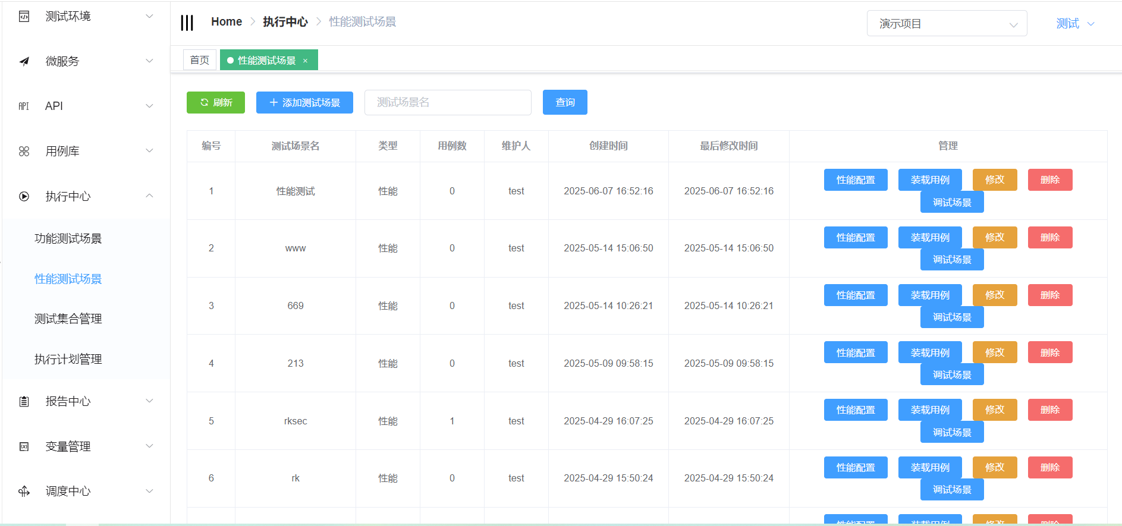The width and height of the screenshot is (1122, 526).
Task: Open the 演示项目 project dropdown
Action: (x=946, y=24)
